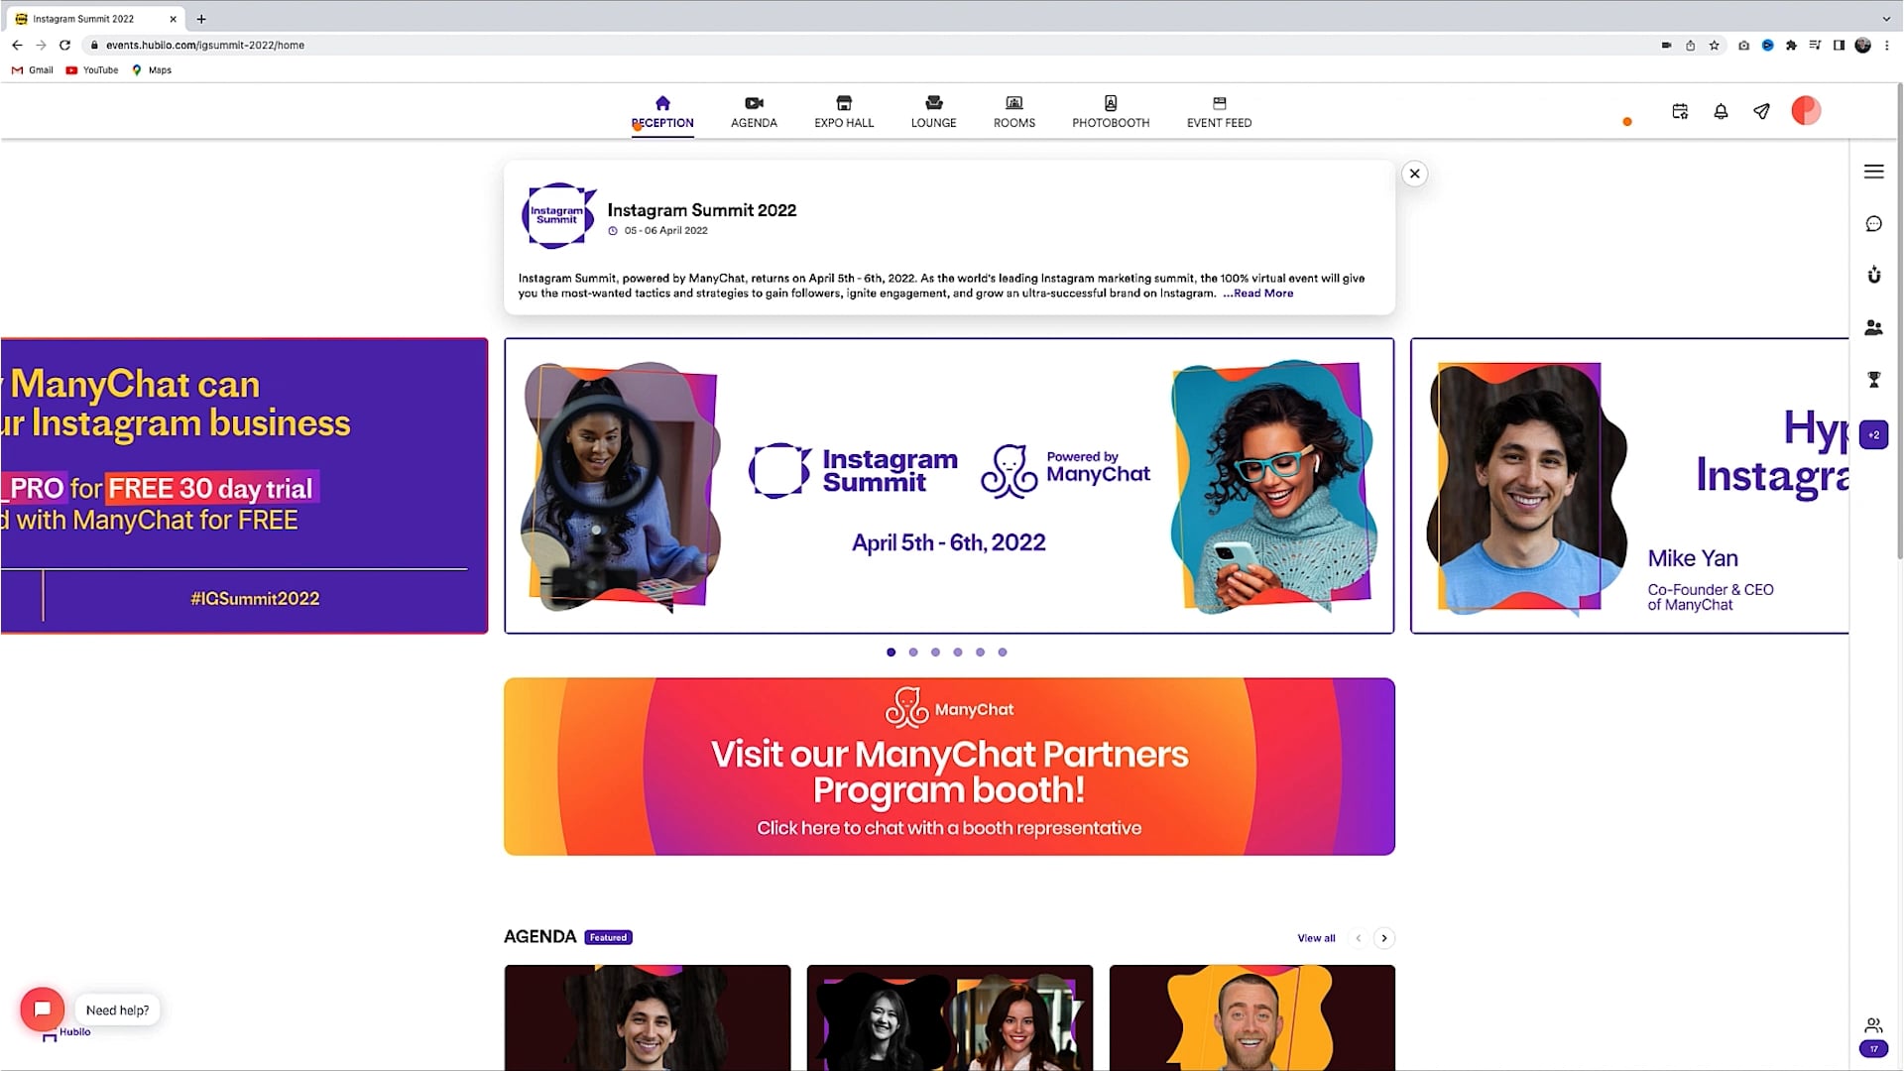Click the ManyChat Partners Program booth banner
Screen dimensions: 1904x1071
949,767
